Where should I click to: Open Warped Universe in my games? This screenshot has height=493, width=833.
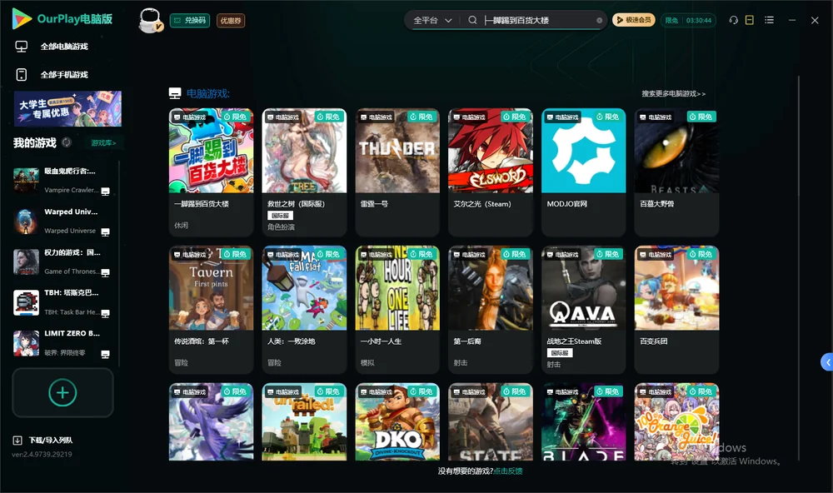[x=62, y=221]
